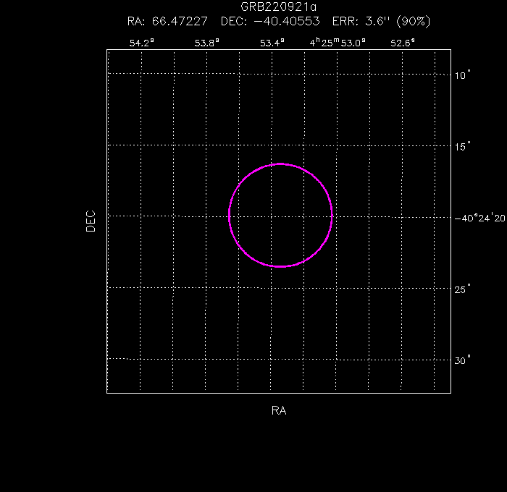Viewport: 507px width, 492px height.
Task: Click the 25" declination tick label
Action: 464,289
